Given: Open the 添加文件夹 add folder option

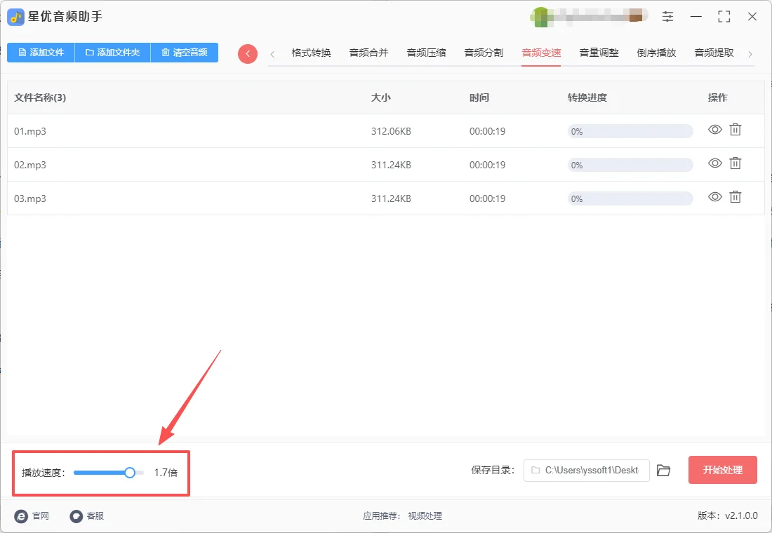Looking at the screenshot, I should pos(112,53).
